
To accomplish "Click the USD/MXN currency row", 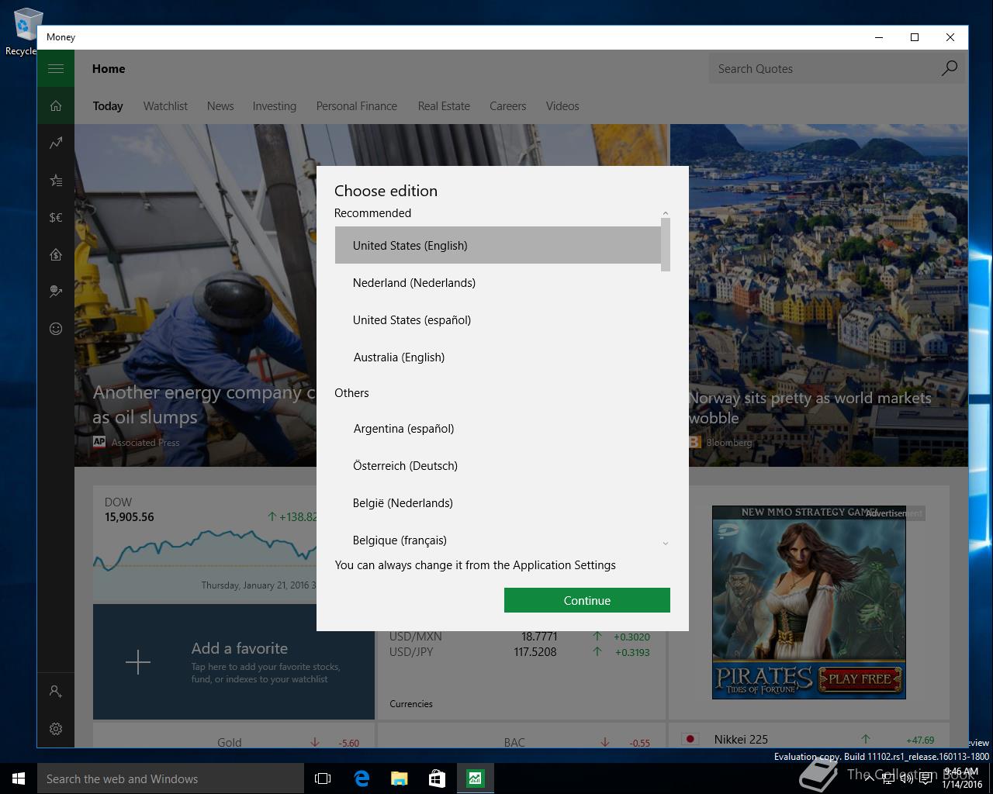I will coord(520,637).
